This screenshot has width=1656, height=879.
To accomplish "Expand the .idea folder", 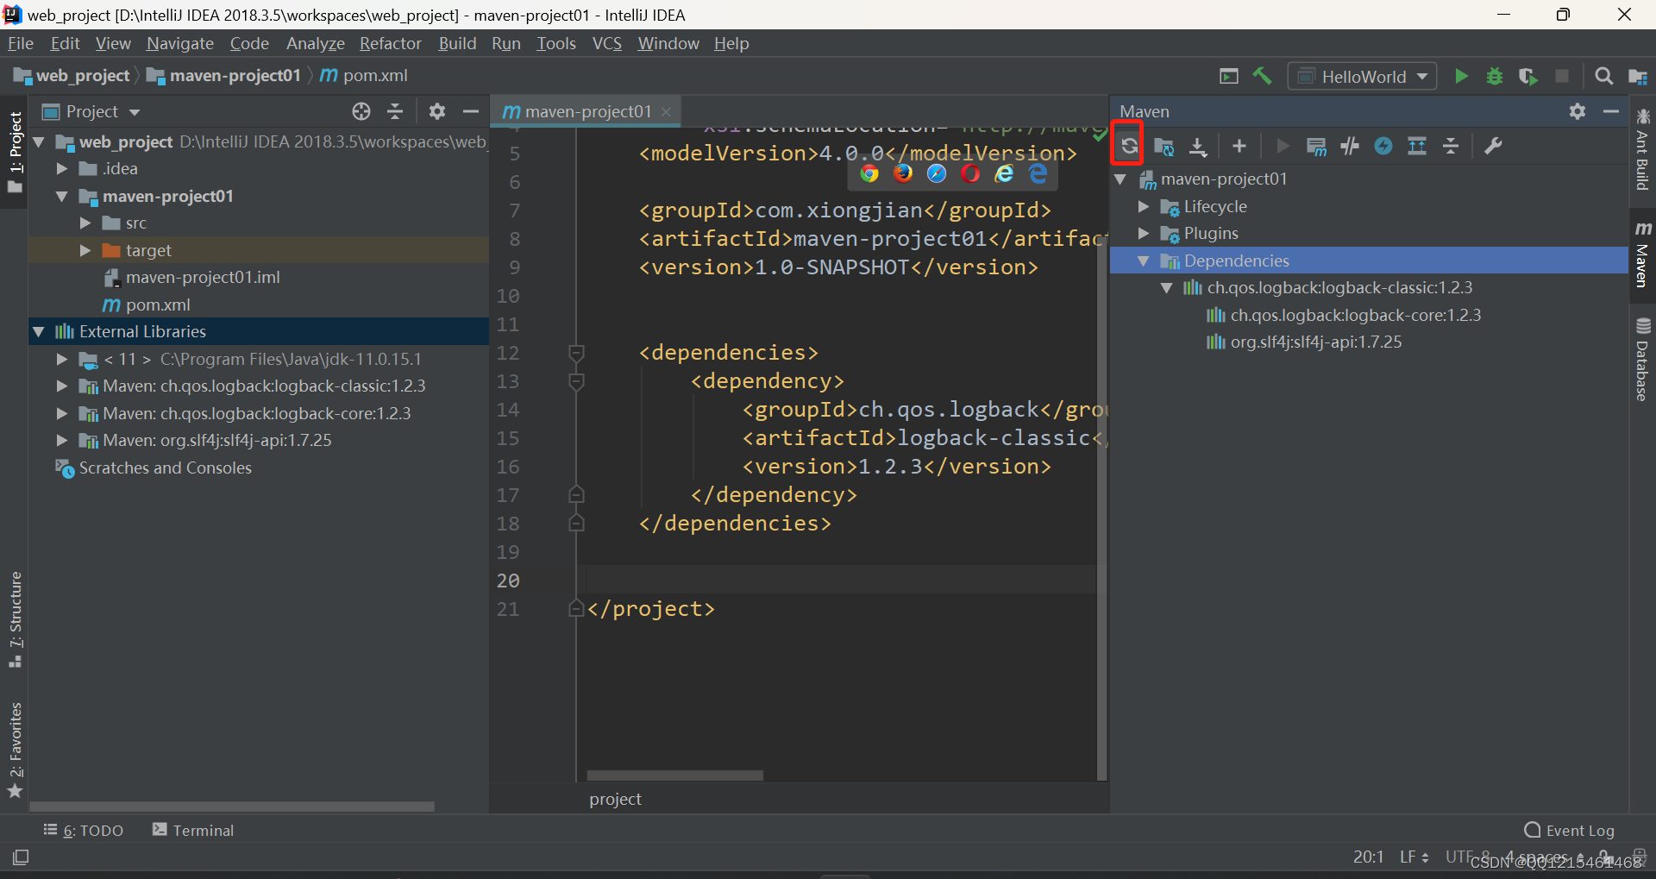I will [x=62, y=169].
